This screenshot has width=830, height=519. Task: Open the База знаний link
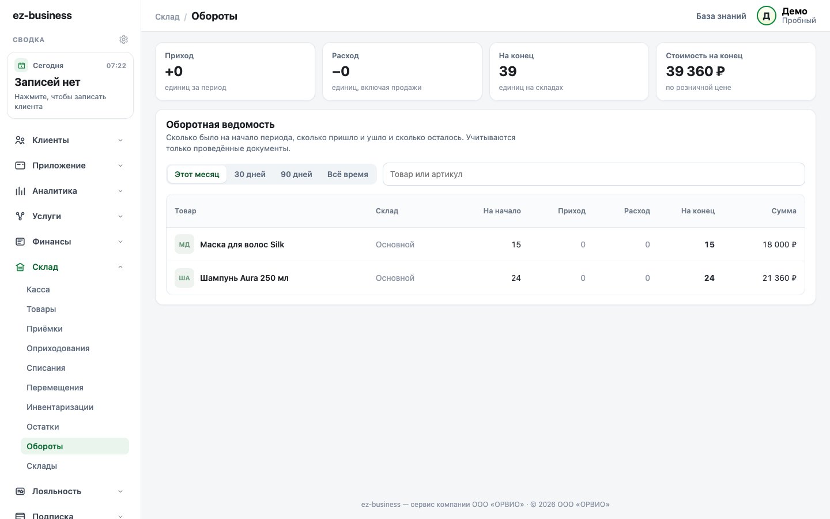[x=721, y=16]
